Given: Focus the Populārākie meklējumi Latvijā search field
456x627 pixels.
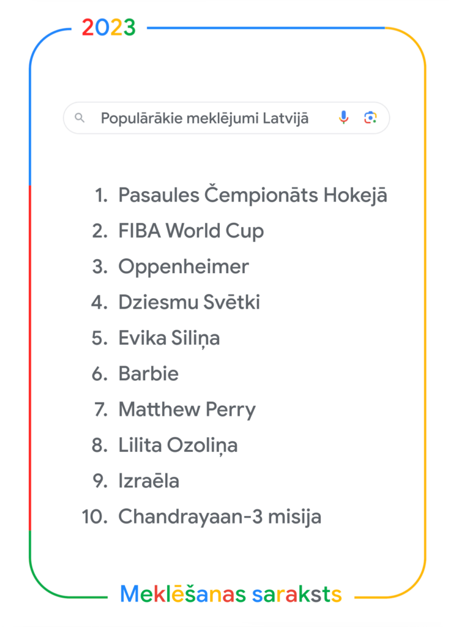Looking at the screenshot, I should point(205,118).
